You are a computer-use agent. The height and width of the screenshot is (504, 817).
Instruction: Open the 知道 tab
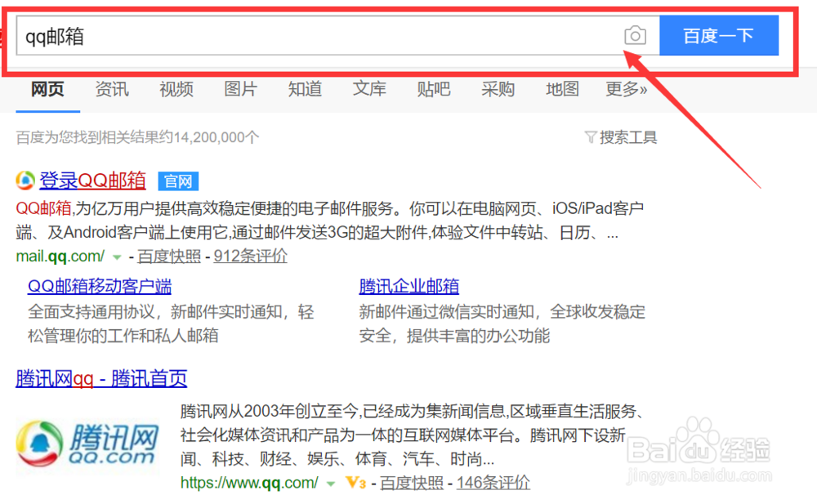(306, 89)
